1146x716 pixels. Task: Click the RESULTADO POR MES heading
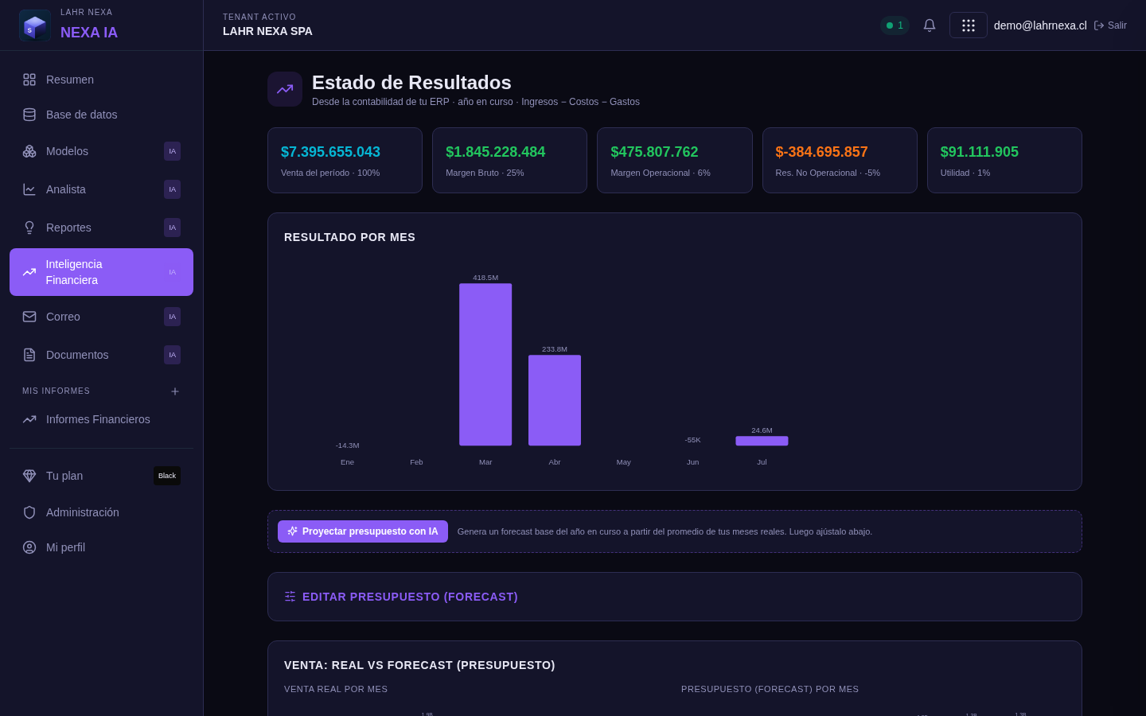[x=349, y=237]
